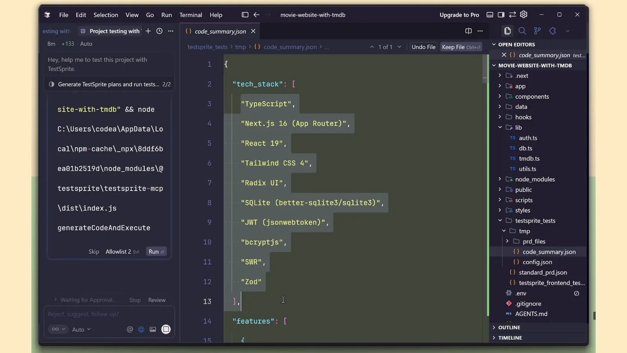Go back with the left arrow
The height and width of the screenshot is (353, 627).
(x=256, y=15)
